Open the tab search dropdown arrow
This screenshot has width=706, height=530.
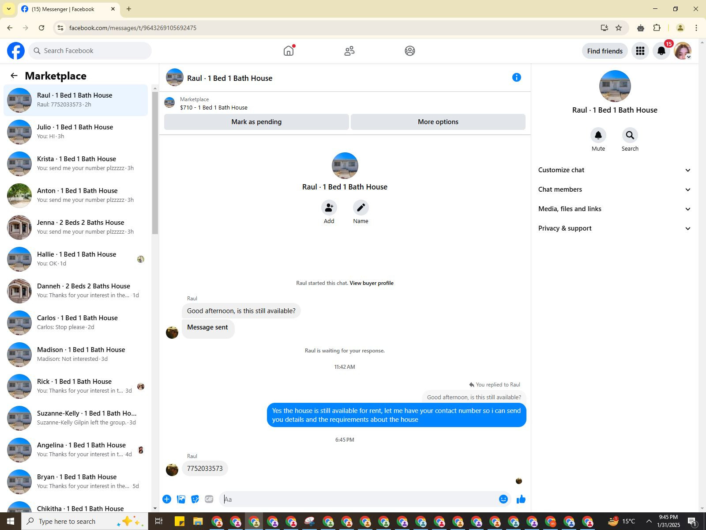pos(8,9)
